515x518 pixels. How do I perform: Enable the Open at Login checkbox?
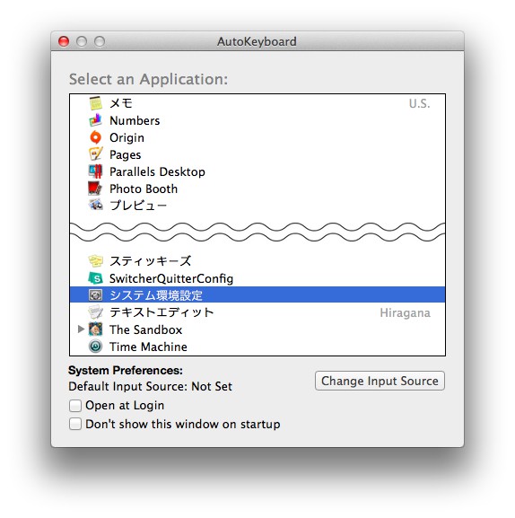[75, 406]
